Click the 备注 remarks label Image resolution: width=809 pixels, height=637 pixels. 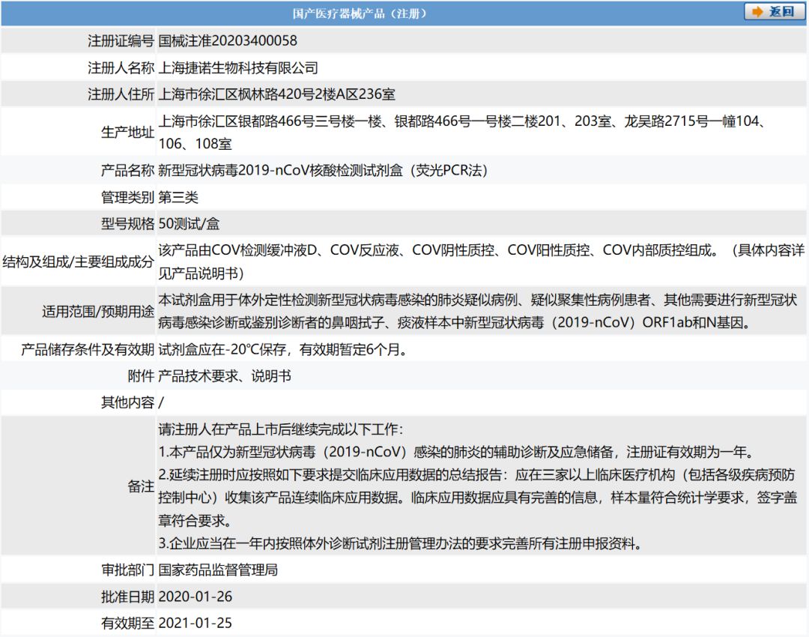coord(140,486)
